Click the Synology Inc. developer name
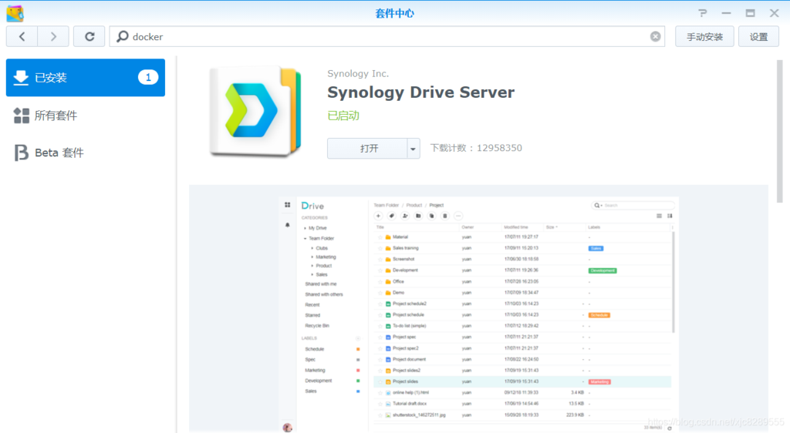The width and height of the screenshot is (790, 433). tap(358, 73)
